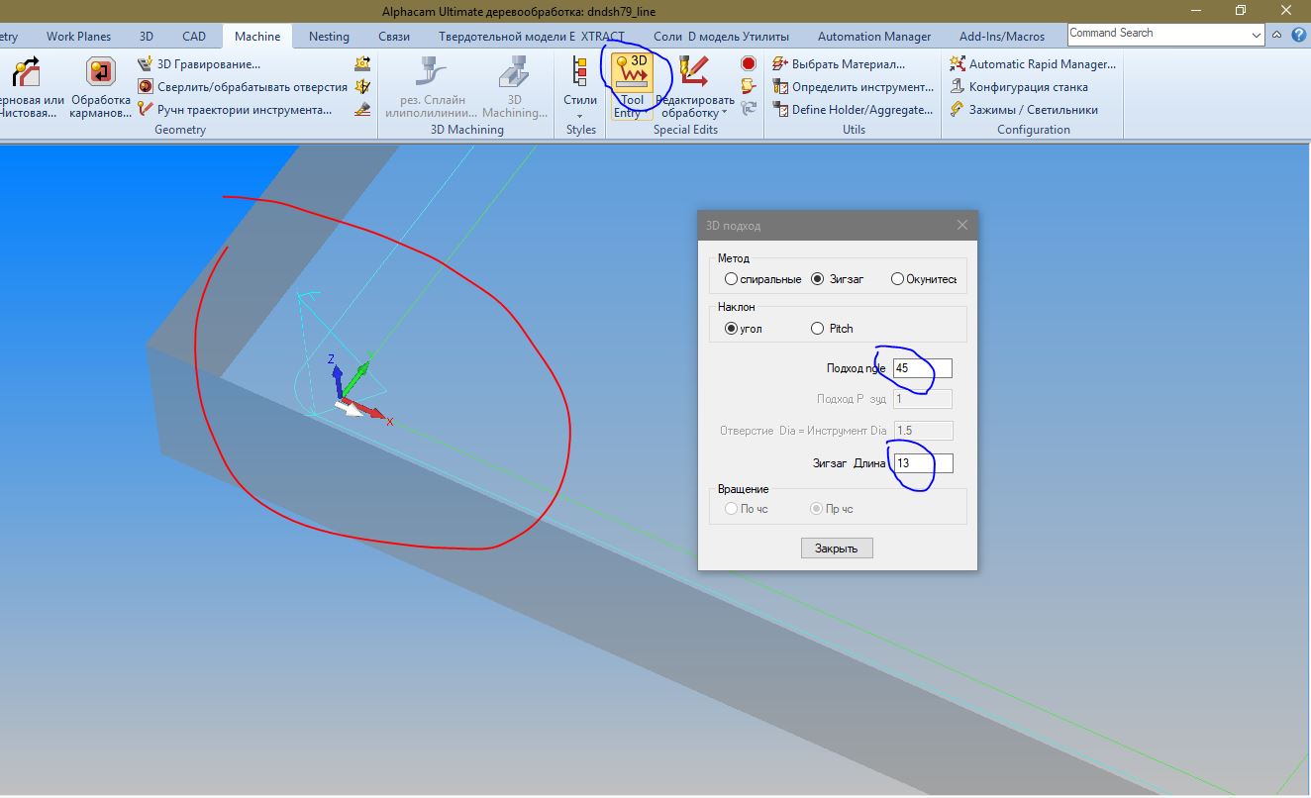Image resolution: width=1311 pixels, height=798 pixels.
Task: Restore down the Alphacam window
Action: tap(1241, 10)
